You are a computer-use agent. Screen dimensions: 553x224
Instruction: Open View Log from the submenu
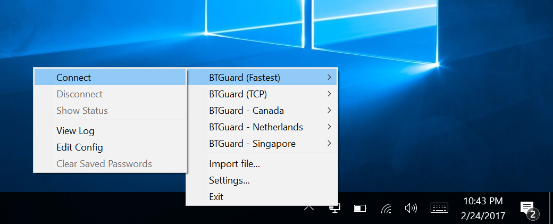tap(75, 131)
